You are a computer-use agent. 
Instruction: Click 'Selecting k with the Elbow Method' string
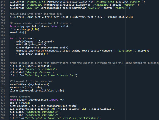(x=50, y=75)
